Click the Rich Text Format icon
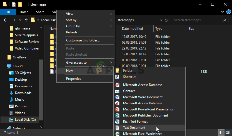Image resolution: width=232 pixels, height=136 pixels. tap(117, 122)
